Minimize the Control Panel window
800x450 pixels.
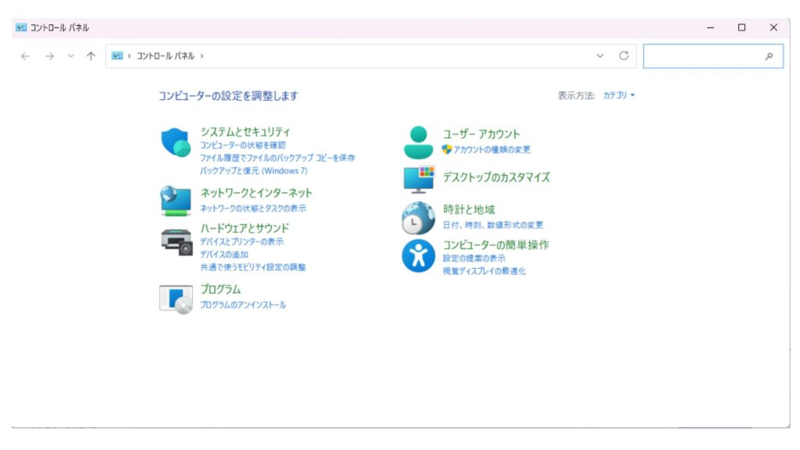coord(710,27)
